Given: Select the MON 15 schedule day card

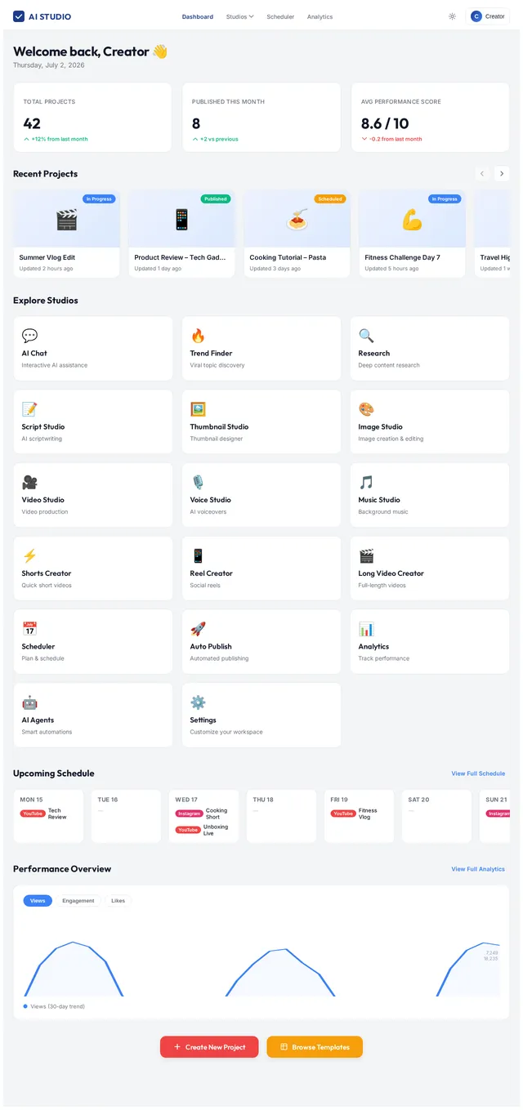Looking at the screenshot, I should point(48,816).
